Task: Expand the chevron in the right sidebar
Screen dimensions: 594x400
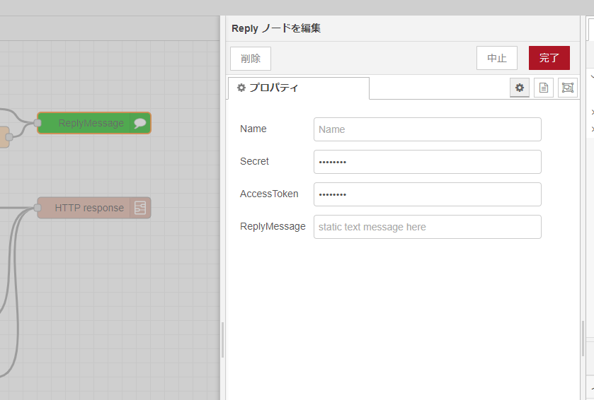Action: point(591,76)
